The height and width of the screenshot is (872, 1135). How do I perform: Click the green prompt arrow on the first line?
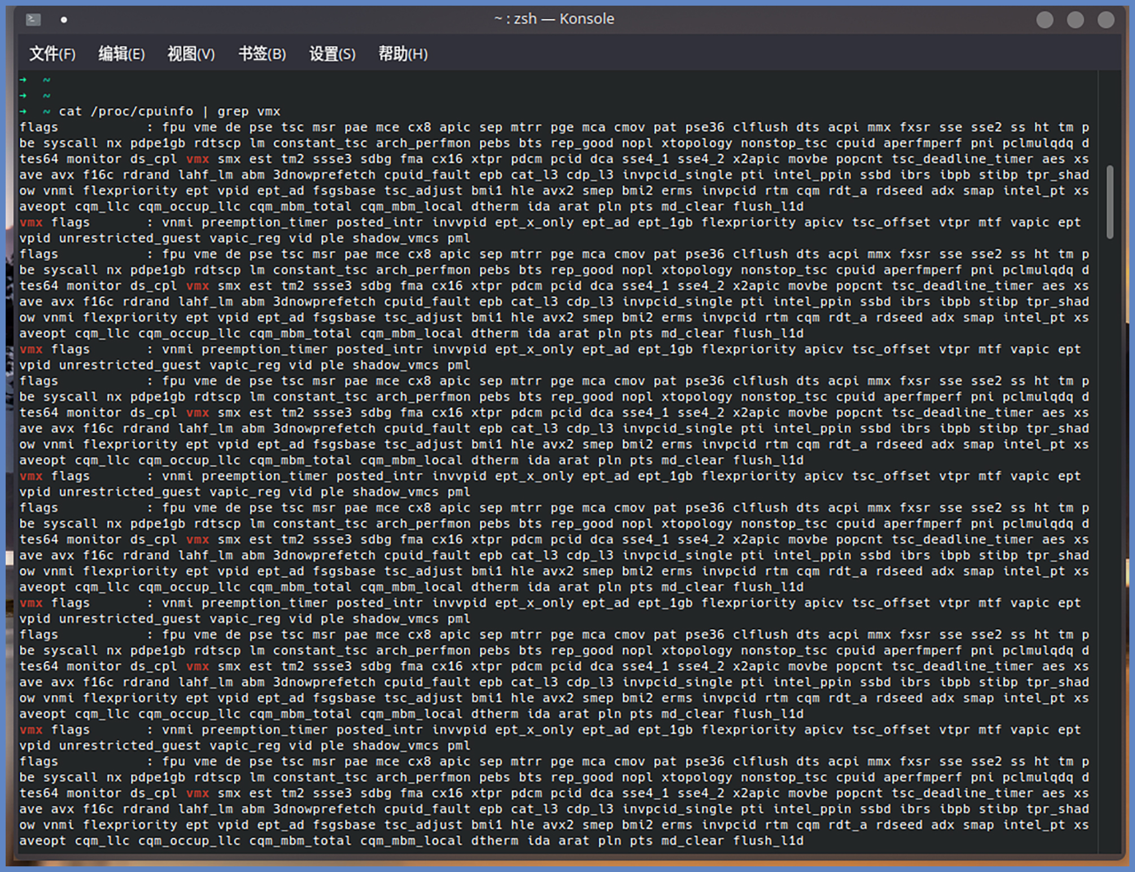(23, 80)
